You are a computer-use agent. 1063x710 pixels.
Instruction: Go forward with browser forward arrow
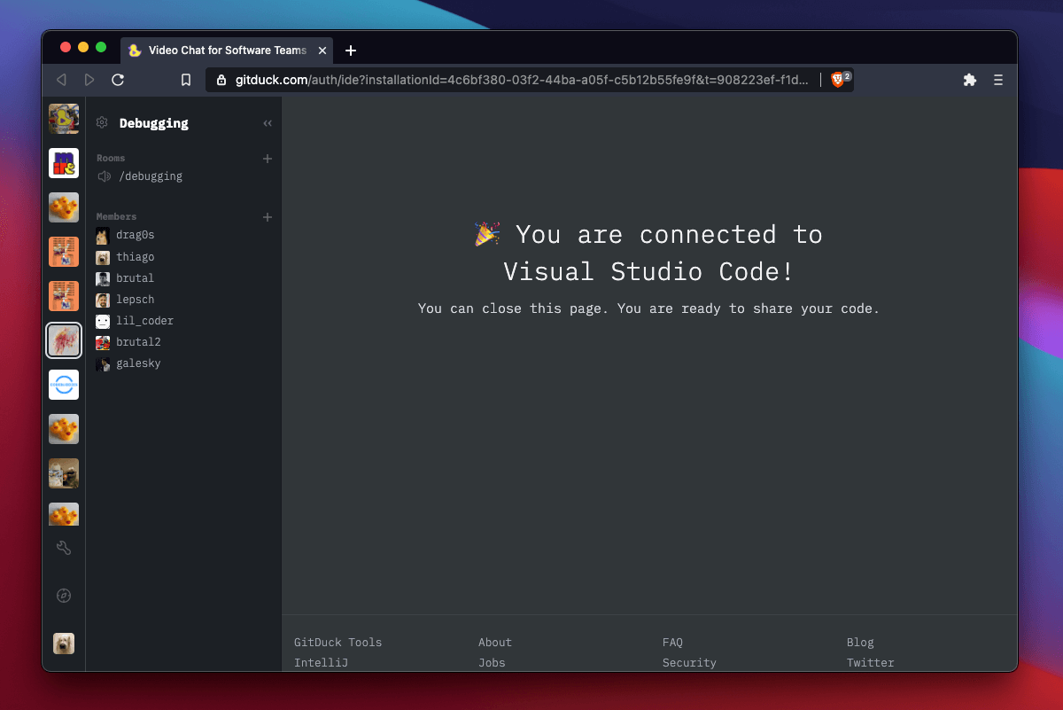[x=89, y=80]
